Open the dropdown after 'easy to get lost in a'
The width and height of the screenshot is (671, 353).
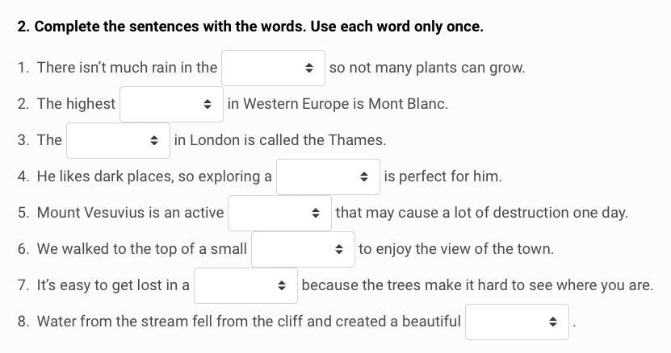[x=245, y=285]
